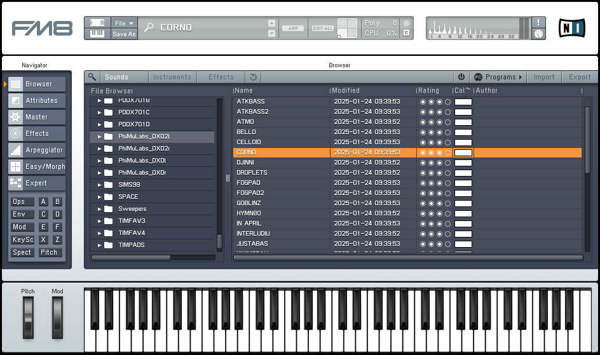Click the magnifier search icon in Browser toolbar
This screenshot has height=355, width=600.
coord(92,77)
